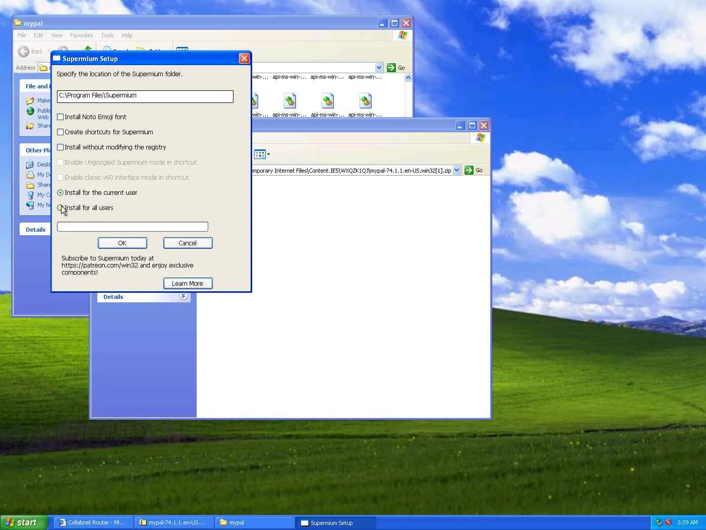The width and height of the screenshot is (706, 530).
Task: Click the Go arrow in the zip window
Action: pos(469,170)
